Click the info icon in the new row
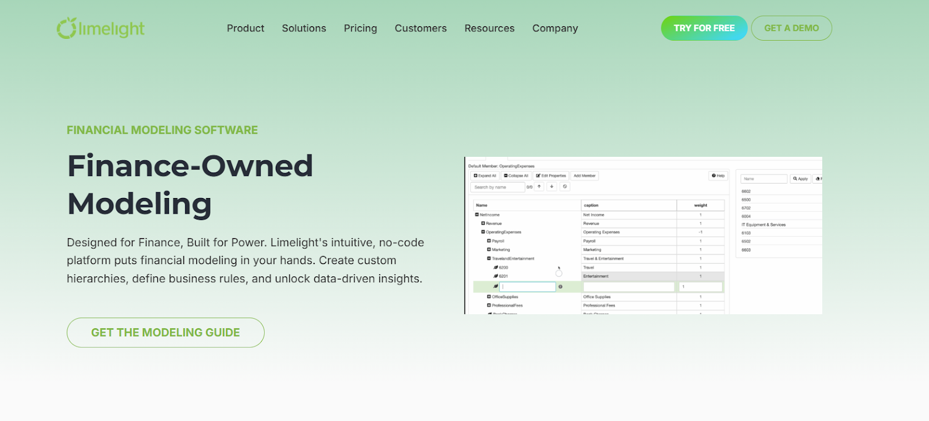 coord(560,287)
